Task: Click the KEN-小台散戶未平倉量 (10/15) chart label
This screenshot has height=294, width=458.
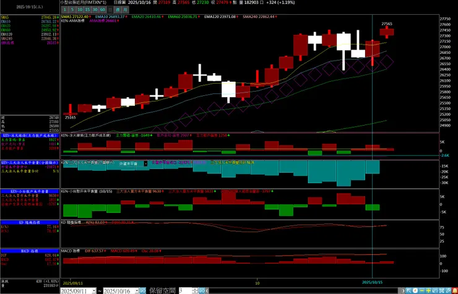Action: [87, 191]
